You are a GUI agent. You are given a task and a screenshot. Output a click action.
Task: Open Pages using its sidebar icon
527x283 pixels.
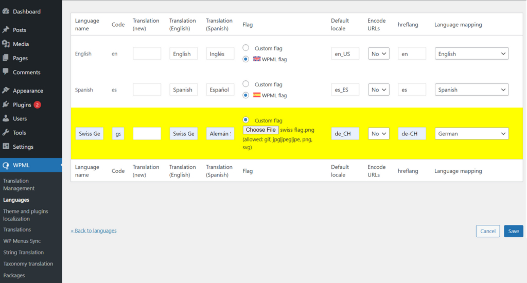coord(6,58)
